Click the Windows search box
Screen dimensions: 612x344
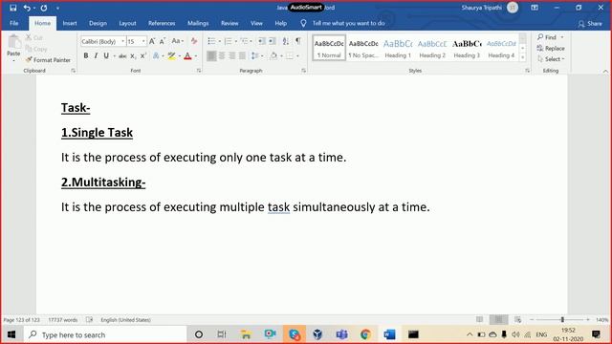click(x=105, y=334)
